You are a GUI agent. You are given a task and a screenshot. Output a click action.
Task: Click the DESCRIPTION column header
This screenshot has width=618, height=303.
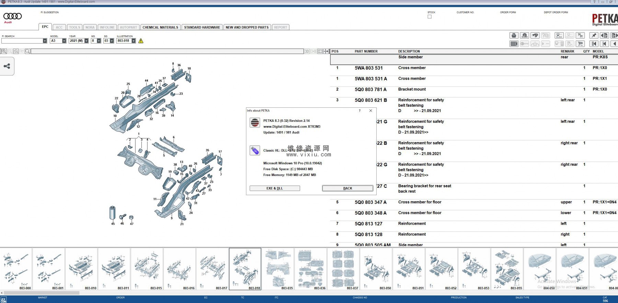pos(409,51)
